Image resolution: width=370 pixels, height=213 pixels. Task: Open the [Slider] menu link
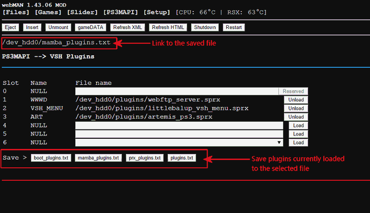(82, 12)
